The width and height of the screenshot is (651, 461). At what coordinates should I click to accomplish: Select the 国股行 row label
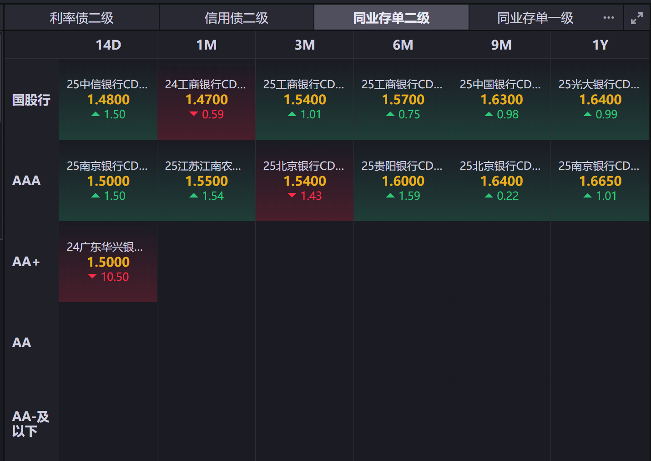pos(31,100)
